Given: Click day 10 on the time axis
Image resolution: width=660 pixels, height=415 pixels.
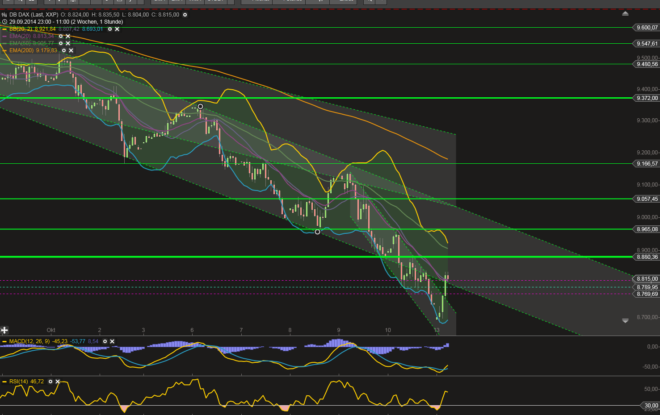Looking at the screenshot, I should (388, 330).
